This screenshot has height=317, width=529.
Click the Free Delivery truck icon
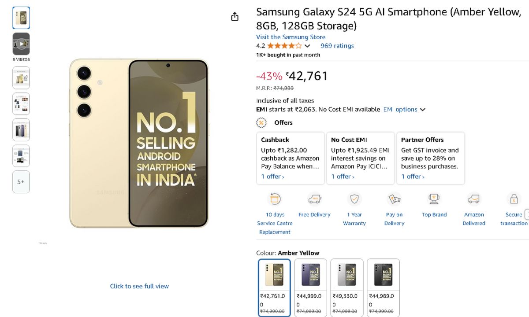coord(314,199)
